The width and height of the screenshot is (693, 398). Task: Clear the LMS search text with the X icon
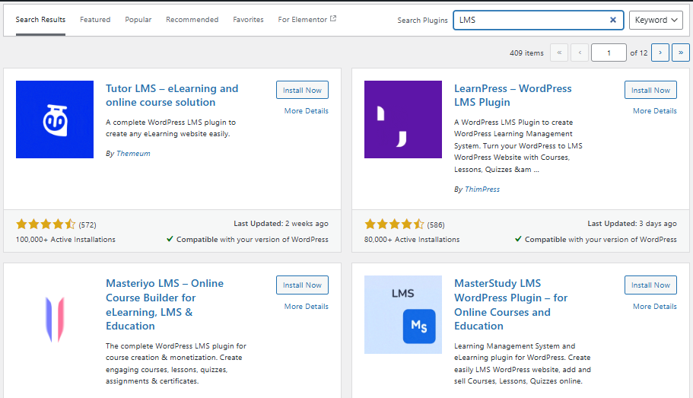click(x=612, y=20)
